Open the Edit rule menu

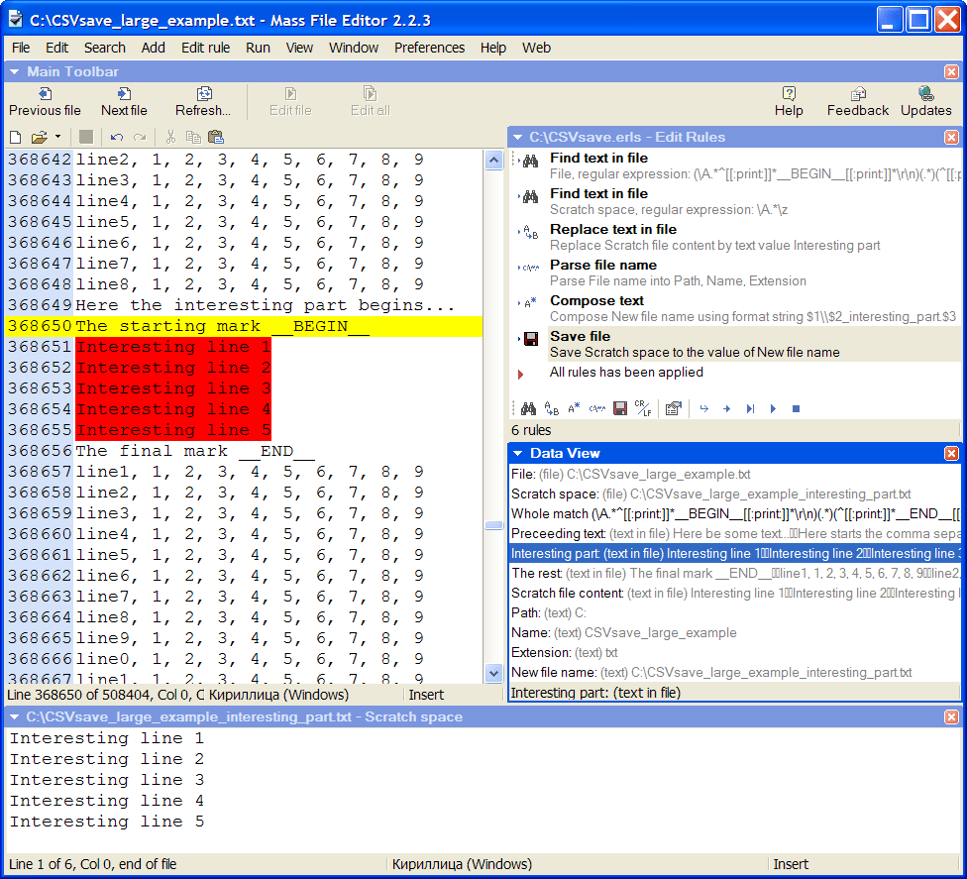(205, 48)
